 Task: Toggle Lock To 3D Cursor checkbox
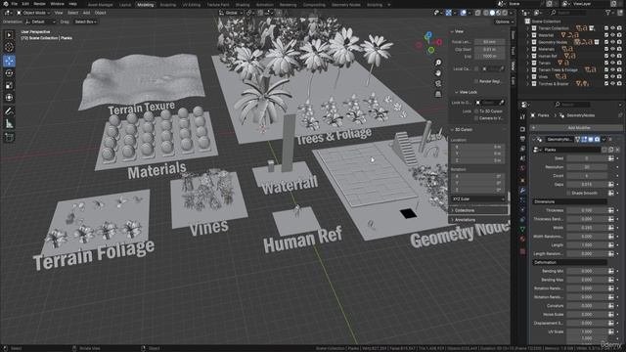tap(476, 111)
